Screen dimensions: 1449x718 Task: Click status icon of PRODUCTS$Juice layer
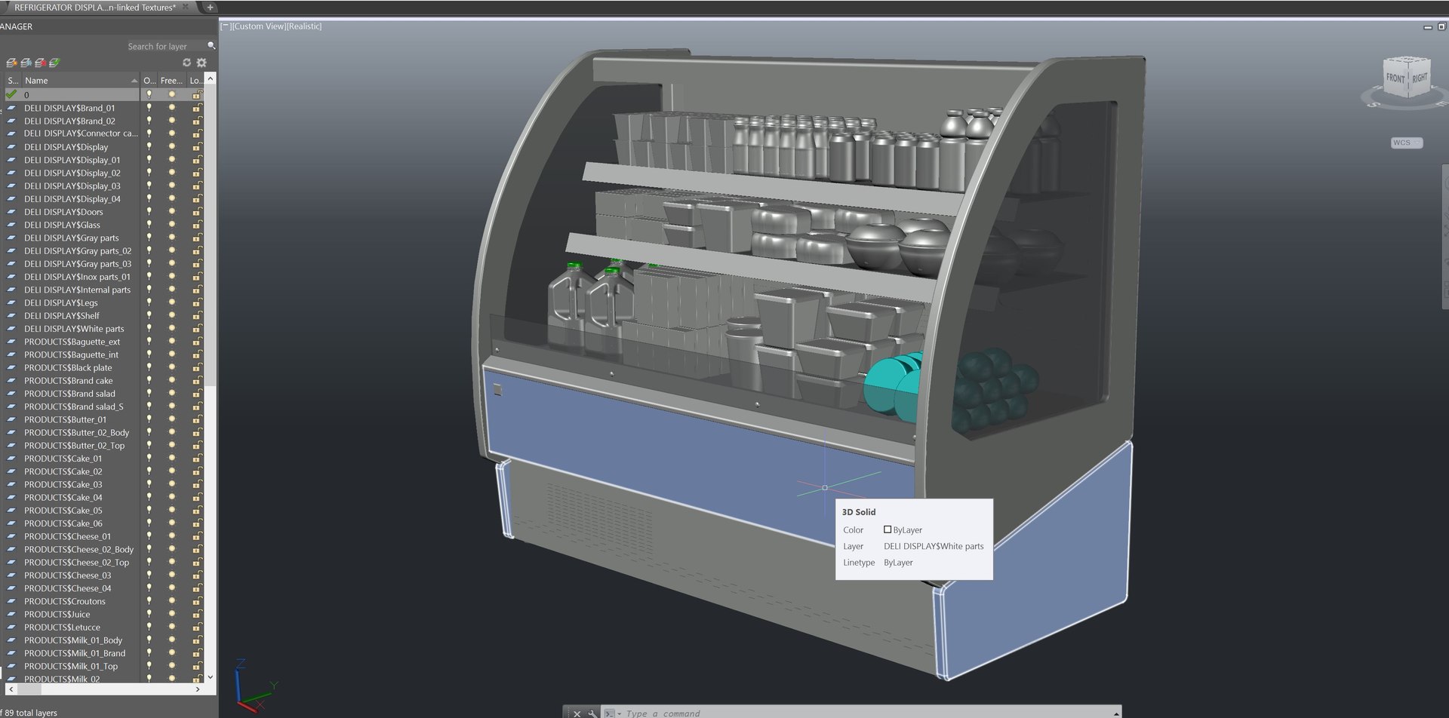[11, 614]
